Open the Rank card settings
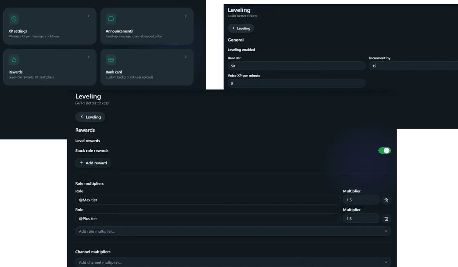This screenshot has width=458, height=267. pyautogui.click(x=147, y=67)
